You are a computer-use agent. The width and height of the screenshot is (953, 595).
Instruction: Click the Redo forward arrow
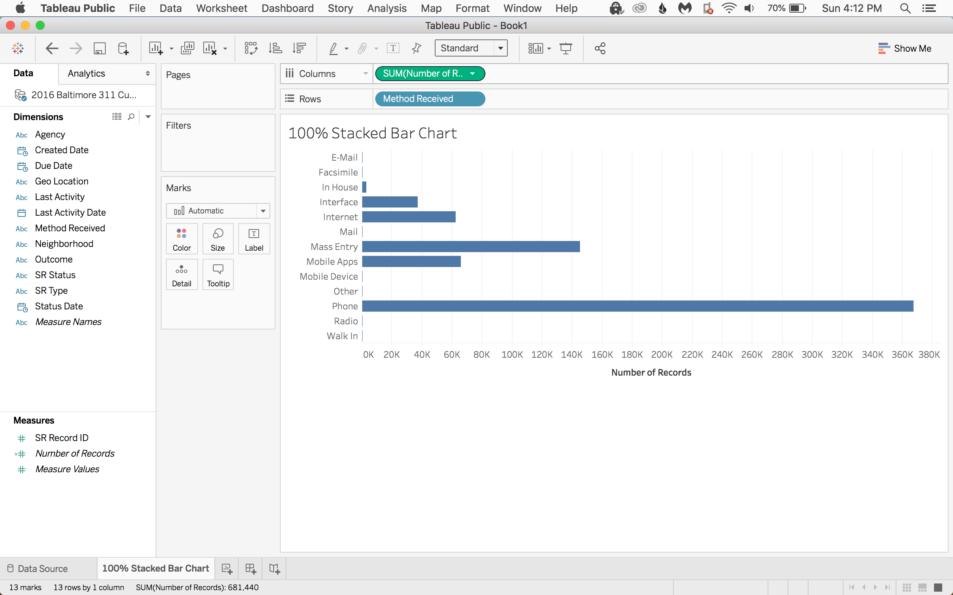[76, 48]
